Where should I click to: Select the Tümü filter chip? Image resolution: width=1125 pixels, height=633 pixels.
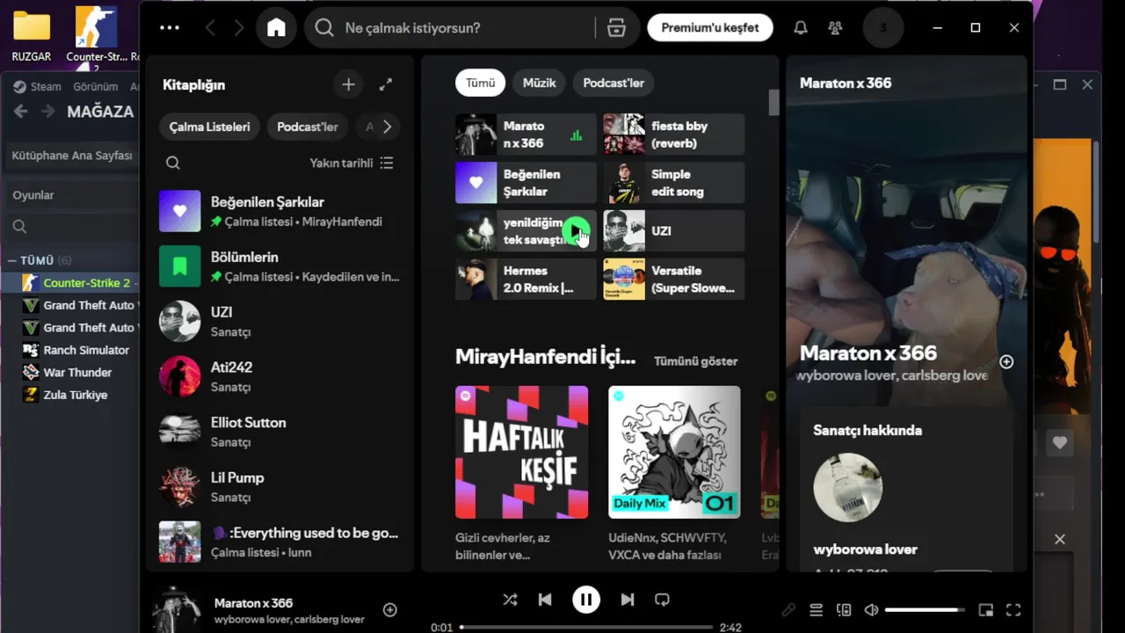[x=481, y=83]
